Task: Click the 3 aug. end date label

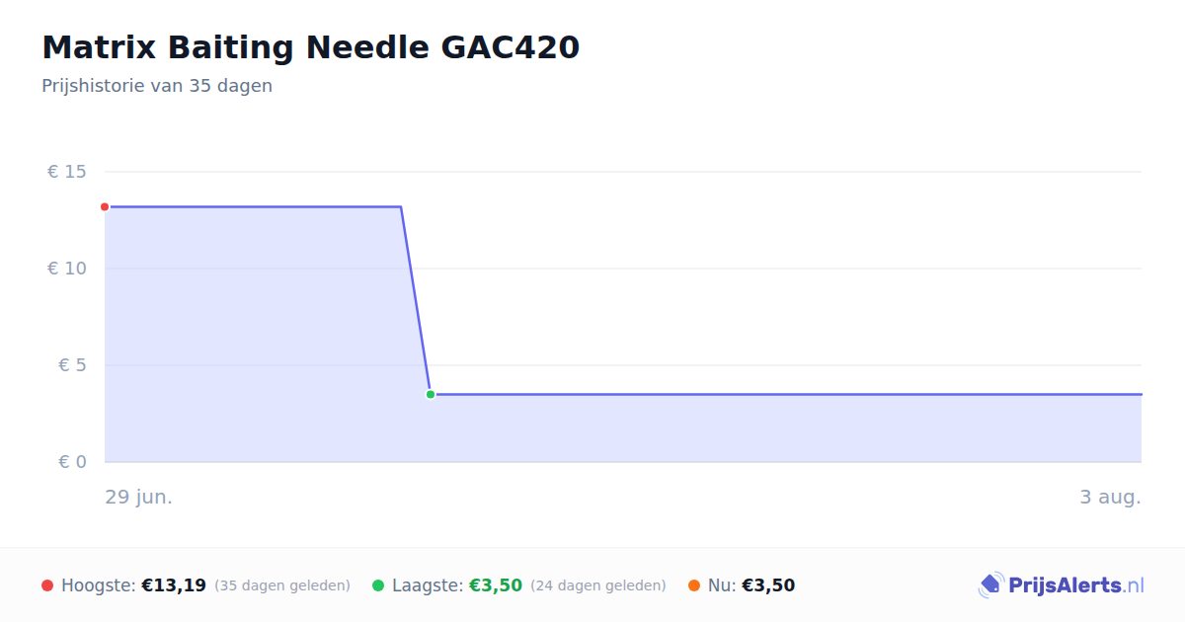Action: 1110,498
